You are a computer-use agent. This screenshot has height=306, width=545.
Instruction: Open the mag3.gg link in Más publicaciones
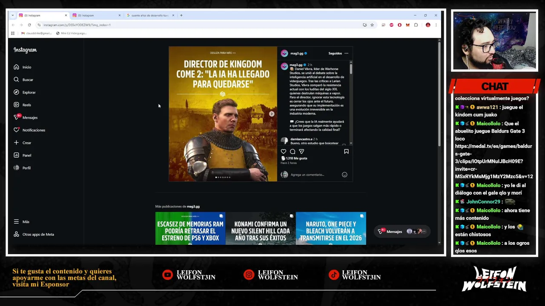point(193,207)
